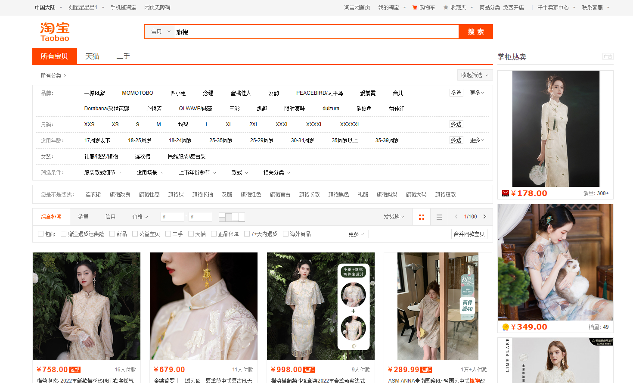Click the 合并同款宝贝 button
Image resolution: width=633 pixels, height=383 pixels.
point(469,234)
